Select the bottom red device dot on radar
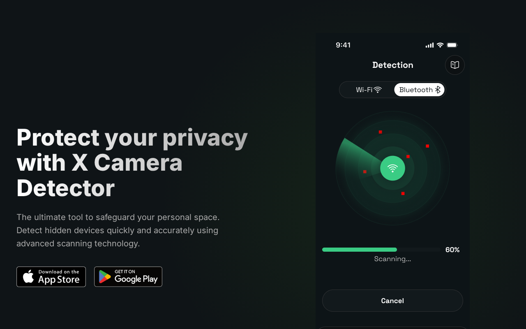 pyautogui.click(x=403, y=193)
